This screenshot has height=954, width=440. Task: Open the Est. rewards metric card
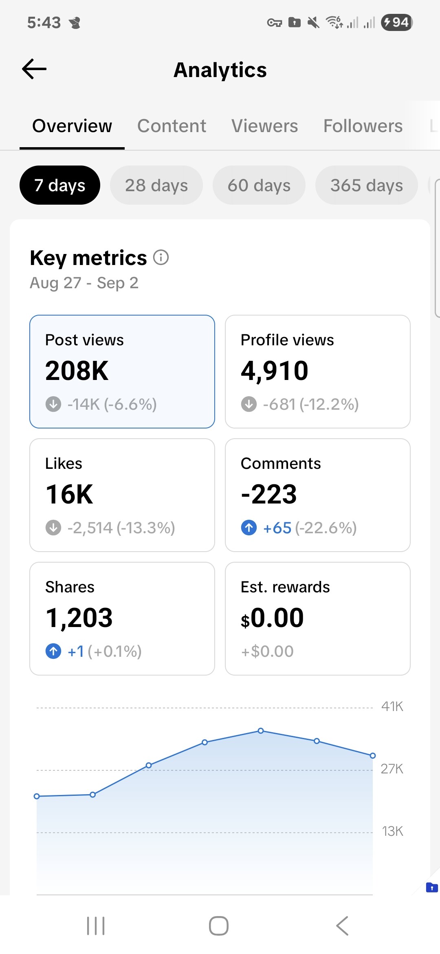coord(318,618)
